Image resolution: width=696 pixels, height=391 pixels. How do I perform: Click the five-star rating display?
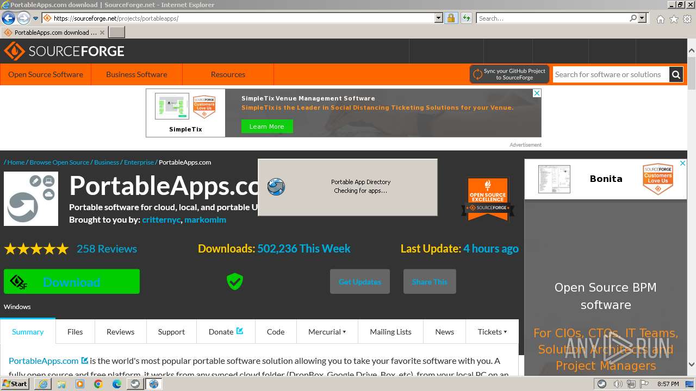pos(36,249)
